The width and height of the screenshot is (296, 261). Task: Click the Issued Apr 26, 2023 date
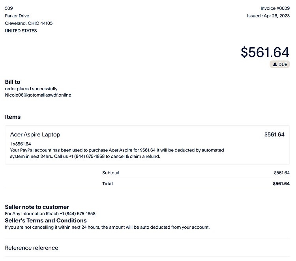point(268,16)
